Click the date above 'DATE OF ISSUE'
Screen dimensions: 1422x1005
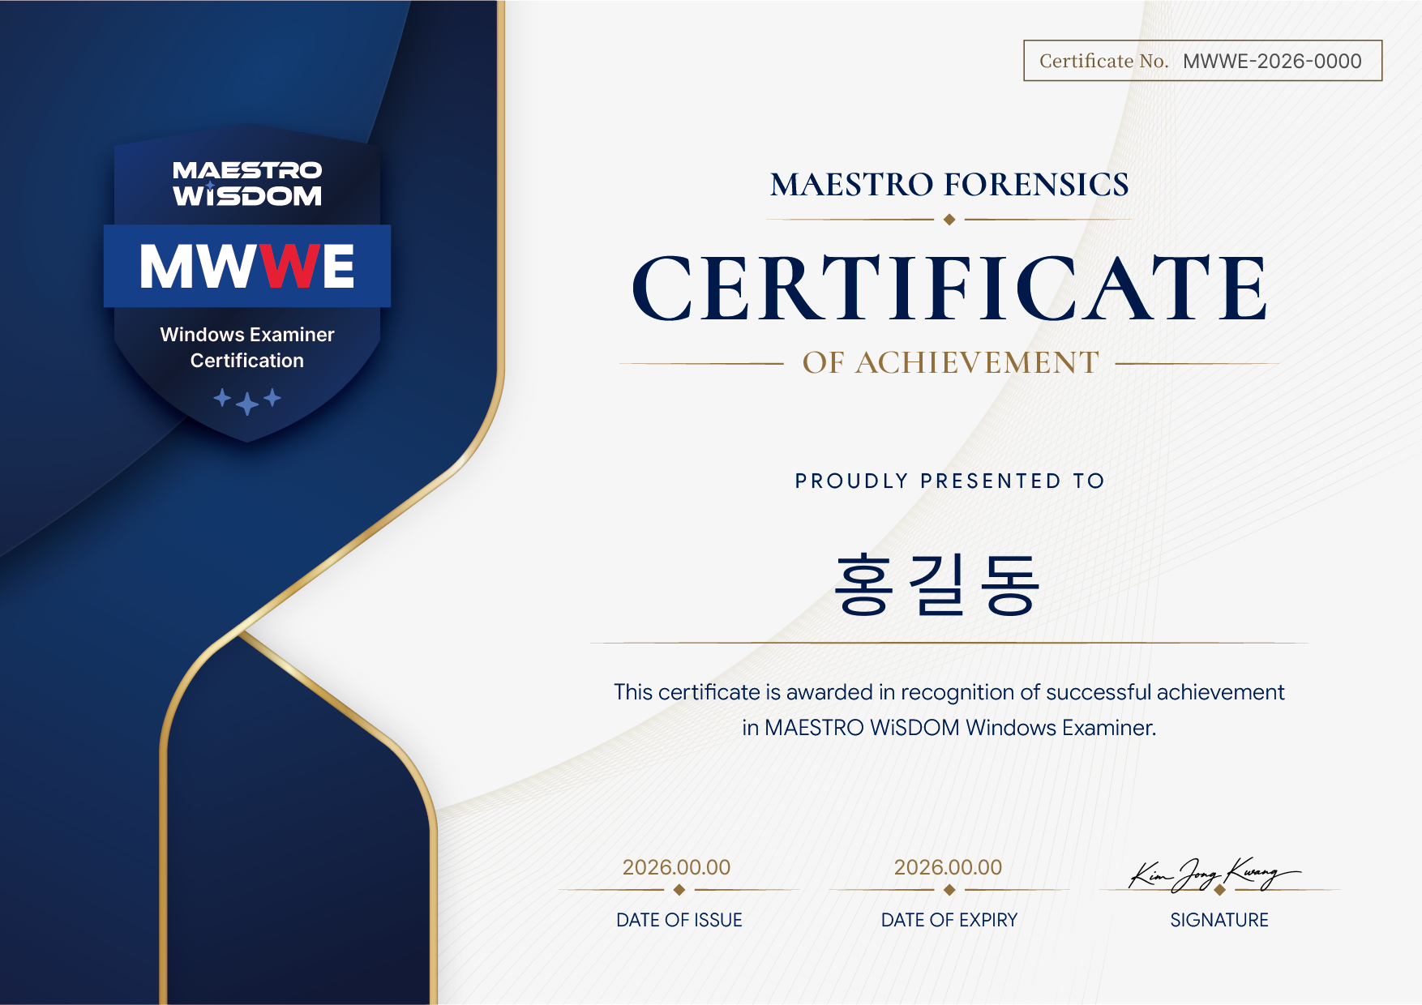click(x=676, y=867)
